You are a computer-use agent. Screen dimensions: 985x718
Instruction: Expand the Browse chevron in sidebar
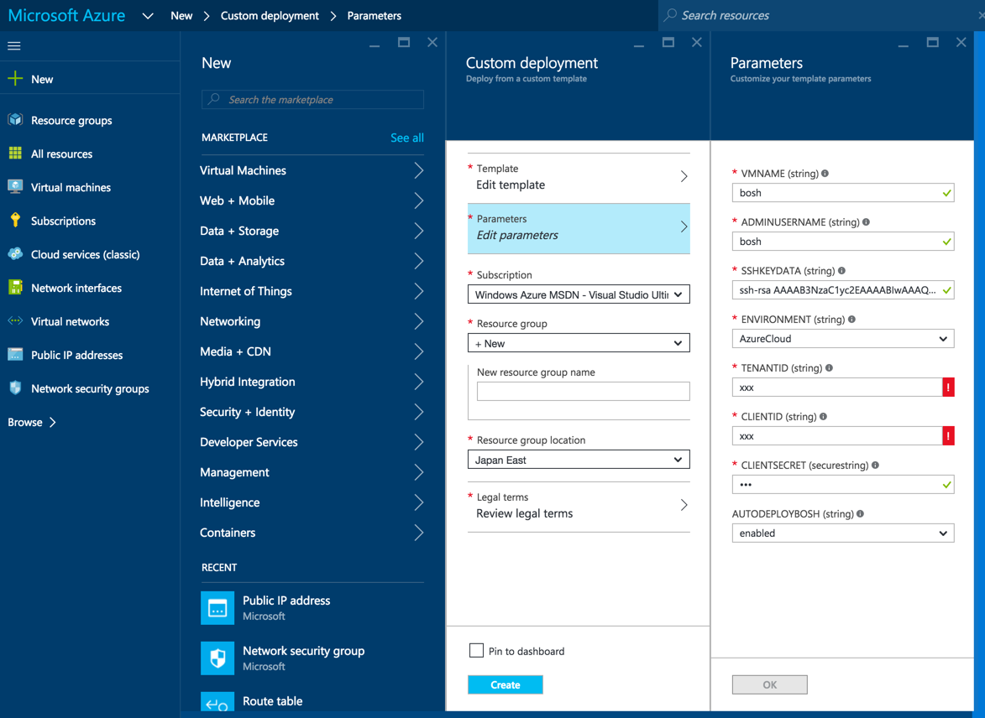click(x=53, y=423)
